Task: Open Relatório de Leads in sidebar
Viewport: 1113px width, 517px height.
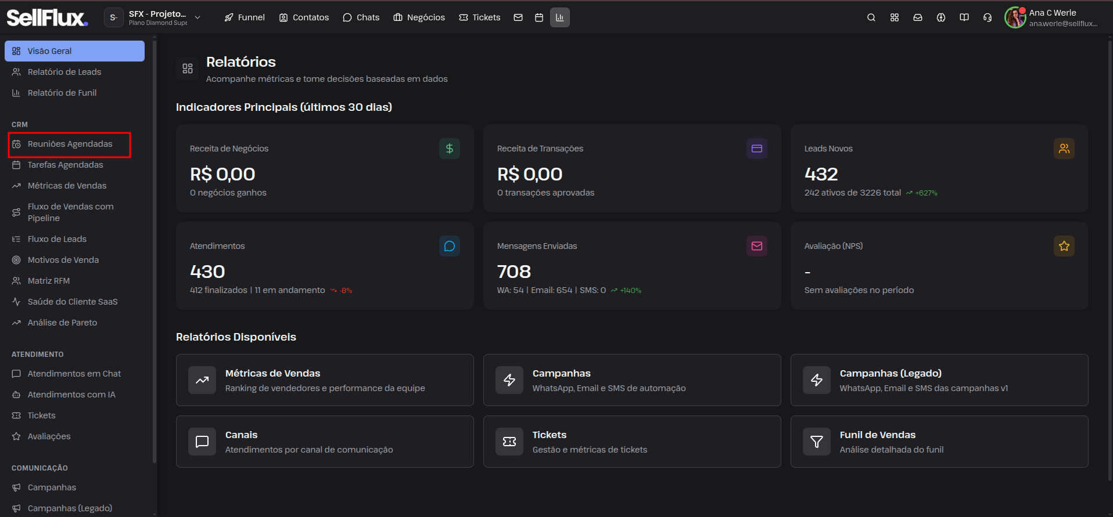Action: 74,72
